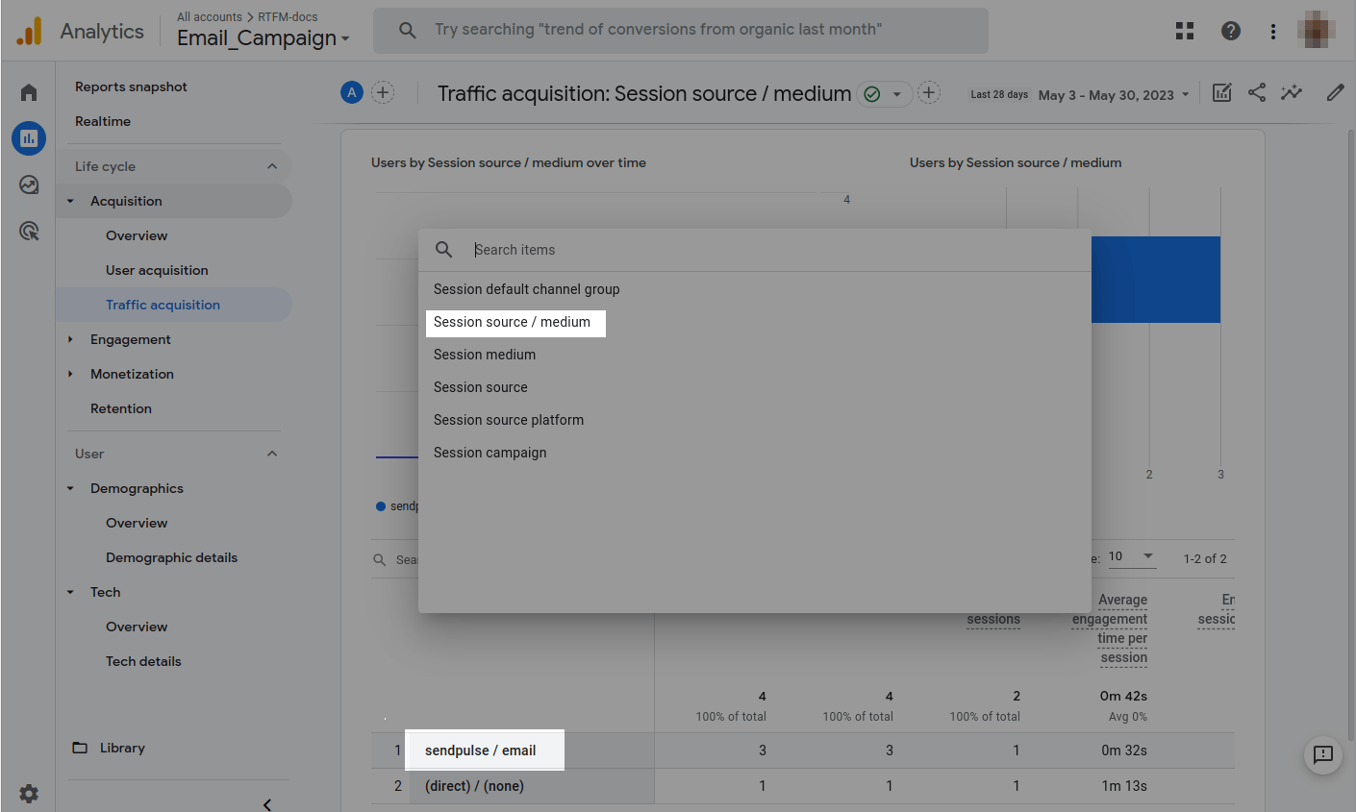This screenshot has height=812, width=1356.
Task: Open the Home icon in left rail
Action: (x=29, y=92)
